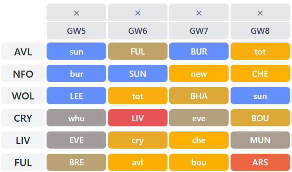
Task: Click the X icon above GW6
Action: click(x=137, y=13)
